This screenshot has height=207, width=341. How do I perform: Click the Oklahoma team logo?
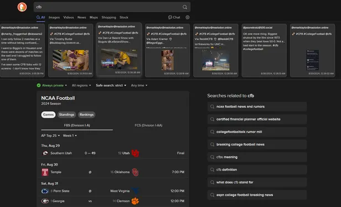point(135,172)
